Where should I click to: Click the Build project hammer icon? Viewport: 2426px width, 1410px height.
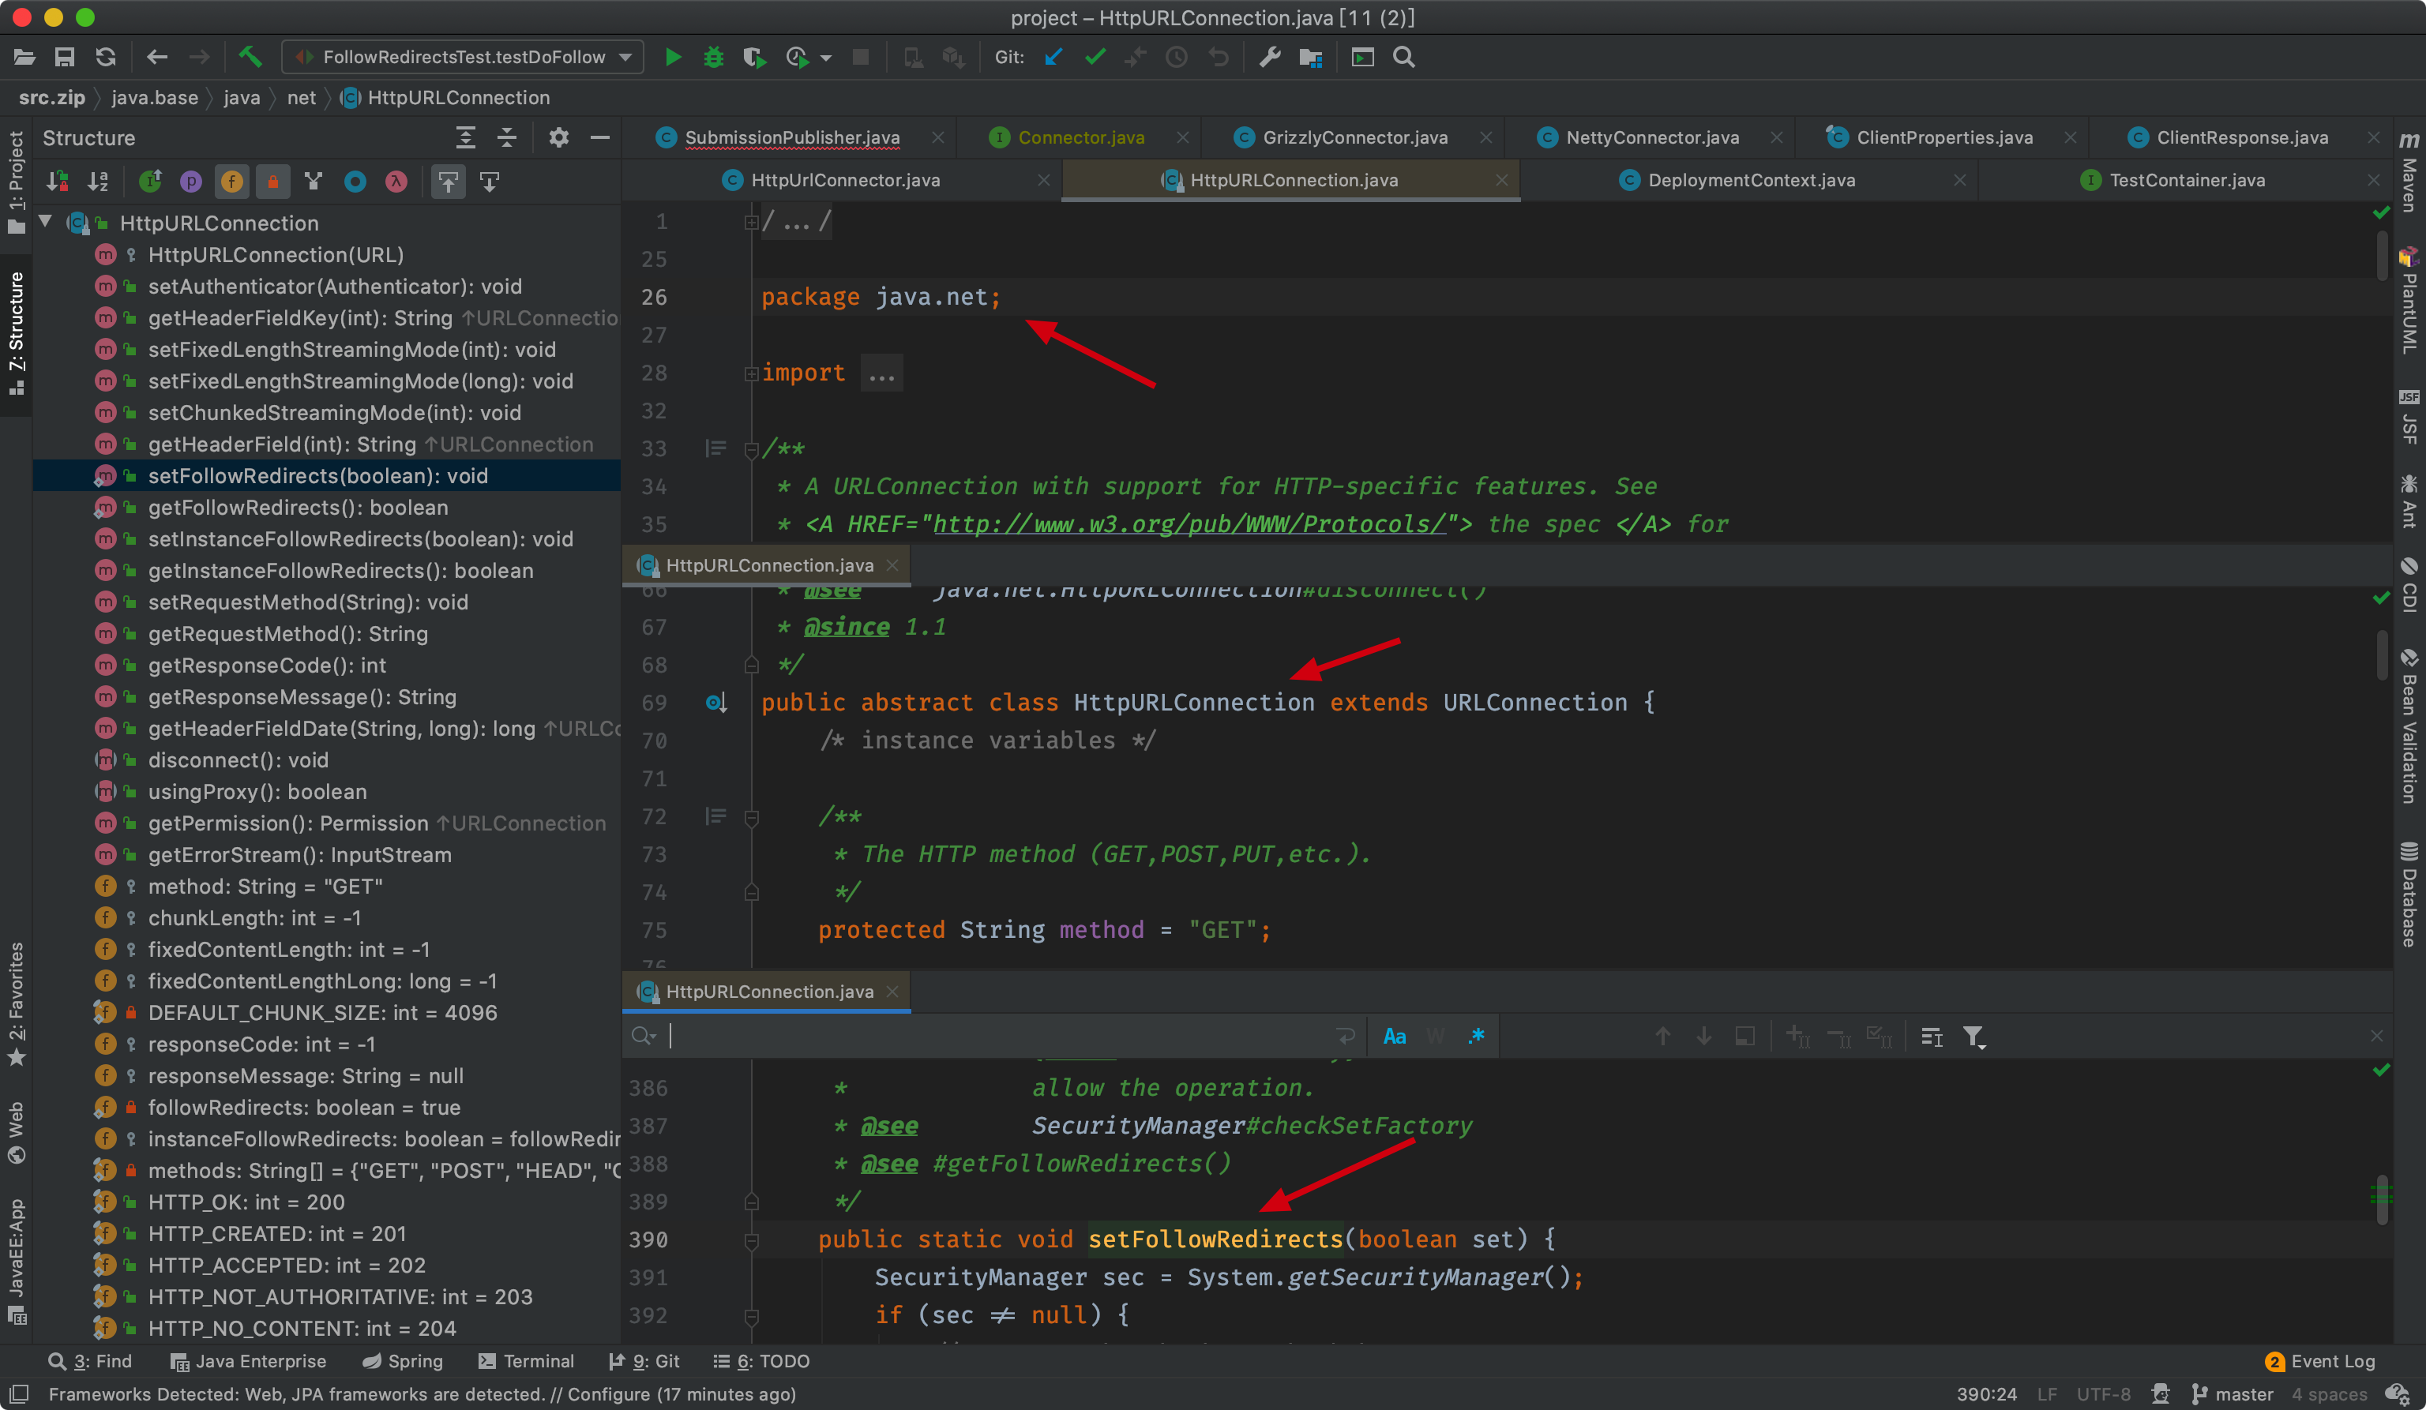250,58
